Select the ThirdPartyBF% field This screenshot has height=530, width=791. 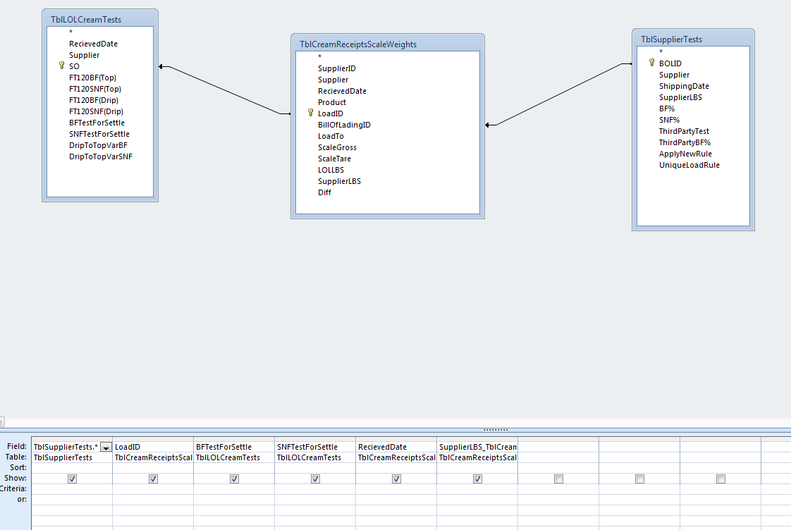pos(685,142)
